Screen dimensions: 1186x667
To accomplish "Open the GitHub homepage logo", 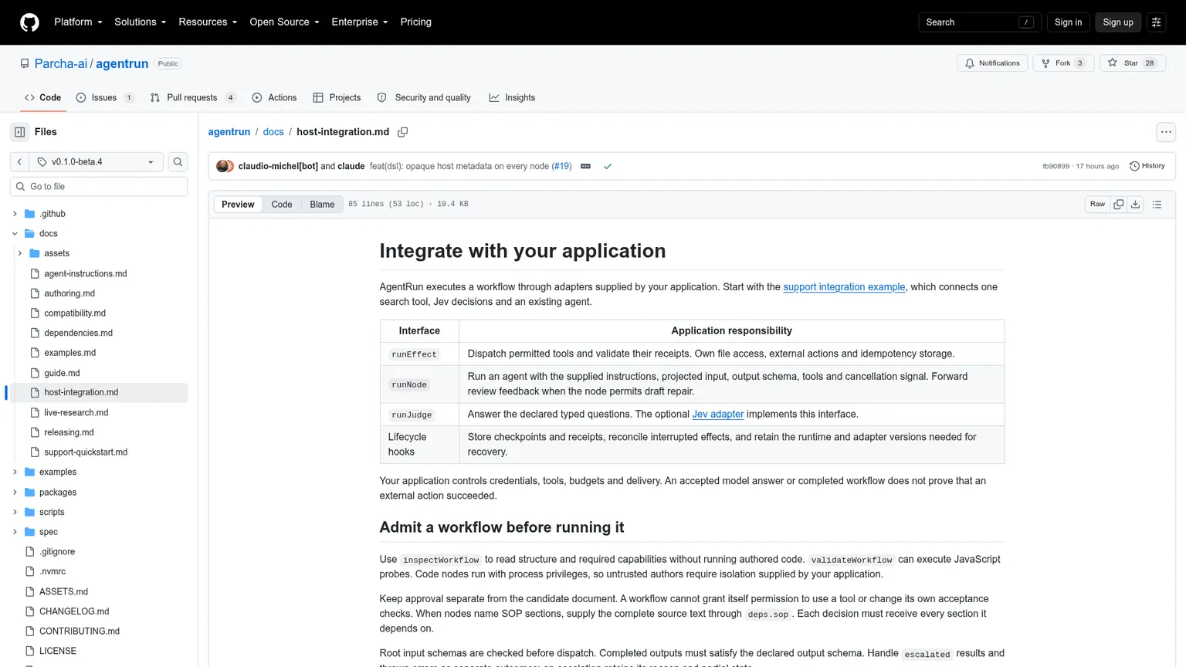I will [x=29, y=22].
